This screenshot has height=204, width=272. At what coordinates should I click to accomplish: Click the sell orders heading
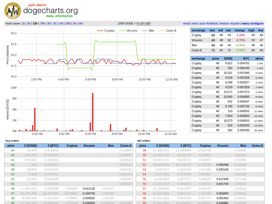coord(143,141)
